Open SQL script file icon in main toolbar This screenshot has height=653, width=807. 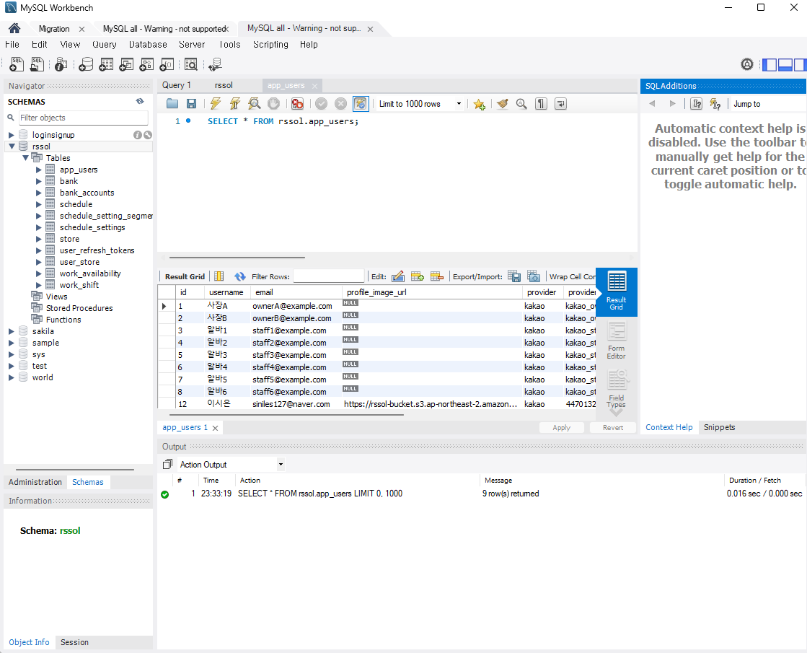(37, 64)
